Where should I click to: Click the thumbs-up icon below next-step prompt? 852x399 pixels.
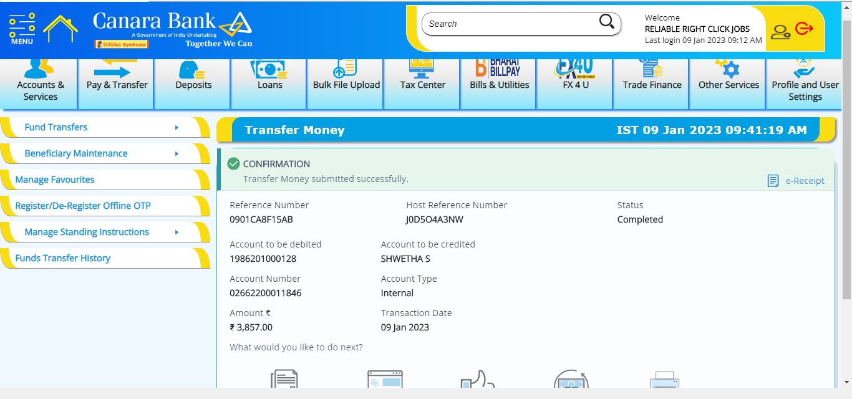[477, 380]
